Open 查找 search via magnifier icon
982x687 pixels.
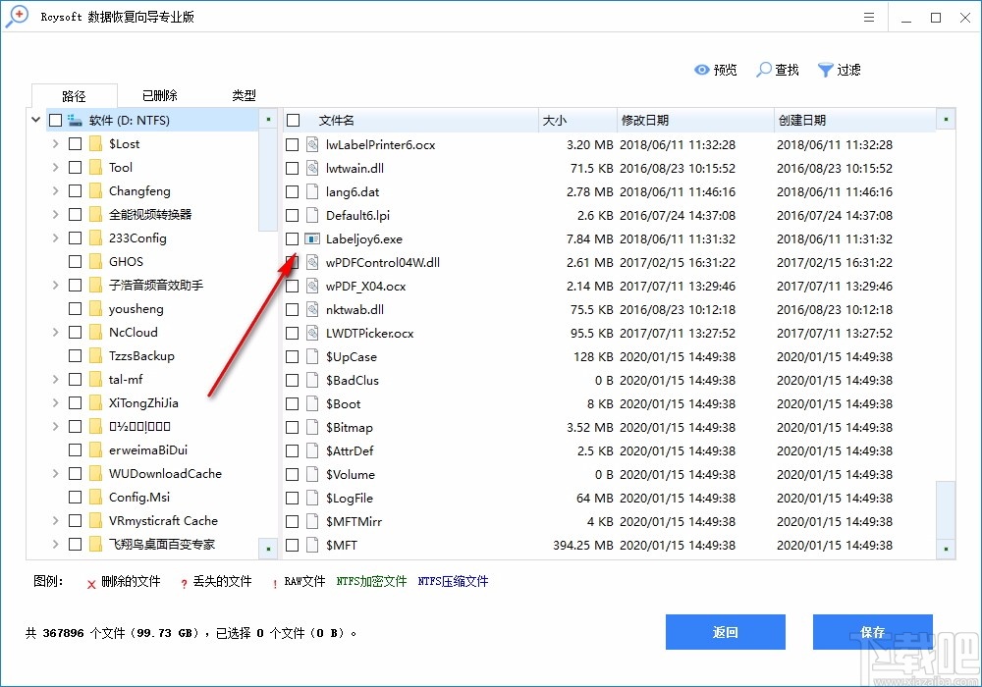(x=761, y=70)
